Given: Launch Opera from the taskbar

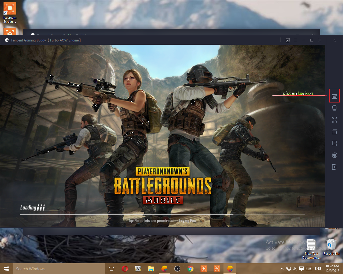Looking at the screenshot, I should (125, 269).
